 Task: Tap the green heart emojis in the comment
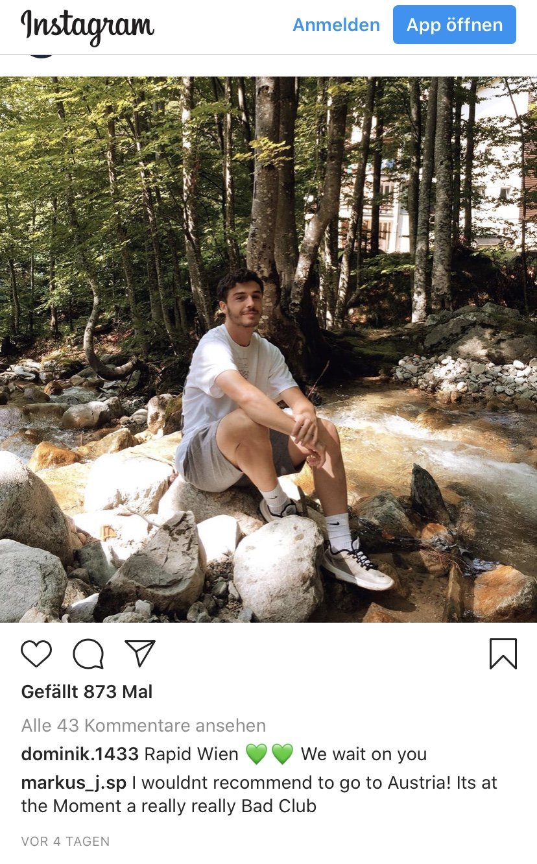[269, 754]
